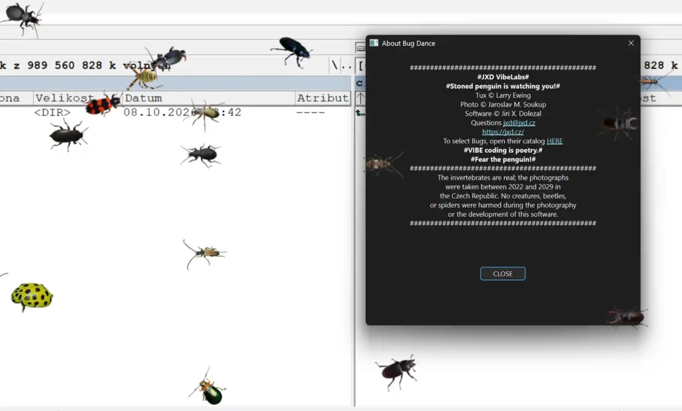Click the 'Tux © Larry Ewing' credit line
The width and height of the screenshot is (682, 411).
[503, 95]
